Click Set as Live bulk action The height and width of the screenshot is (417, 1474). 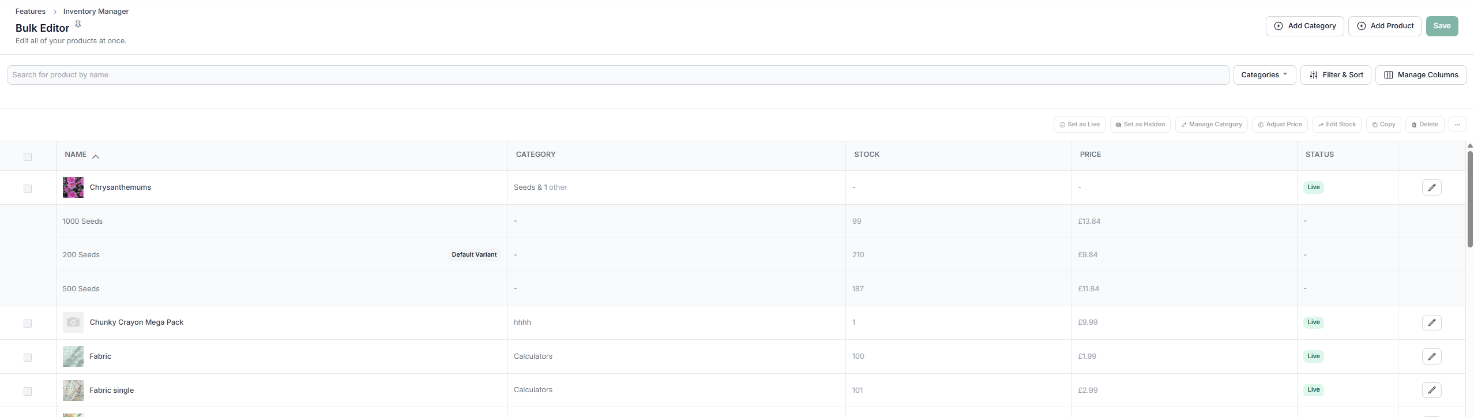[1079, 125]
